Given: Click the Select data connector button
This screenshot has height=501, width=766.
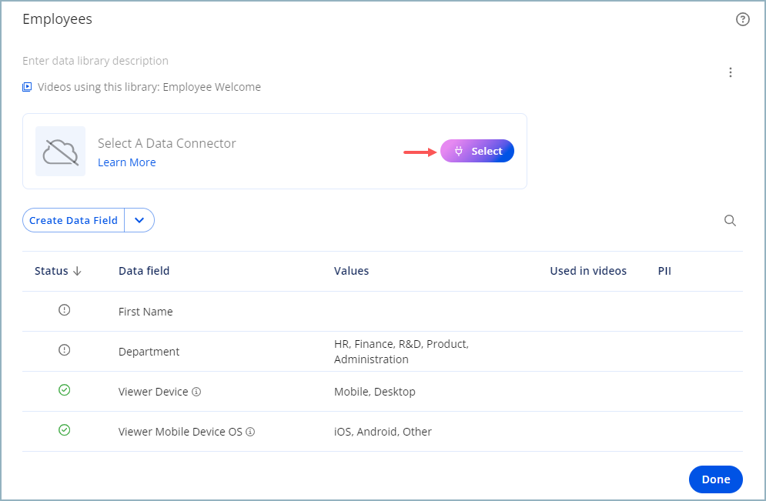Looking at the screenshot, I should 477,151.
